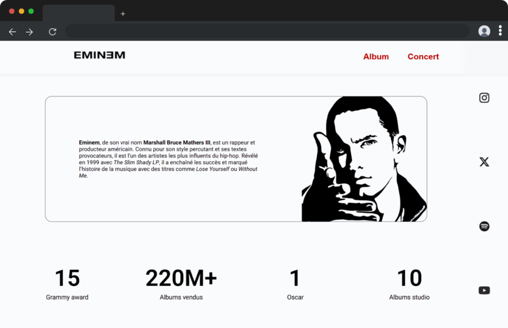Image resolution: width=508 pixels, height=328 pixels.
Task: Open the browser profile avatar
Action: (x=484, y=31)
